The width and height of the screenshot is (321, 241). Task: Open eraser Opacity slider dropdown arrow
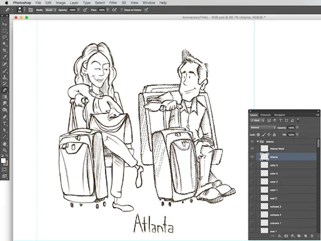tap(78, 10)
